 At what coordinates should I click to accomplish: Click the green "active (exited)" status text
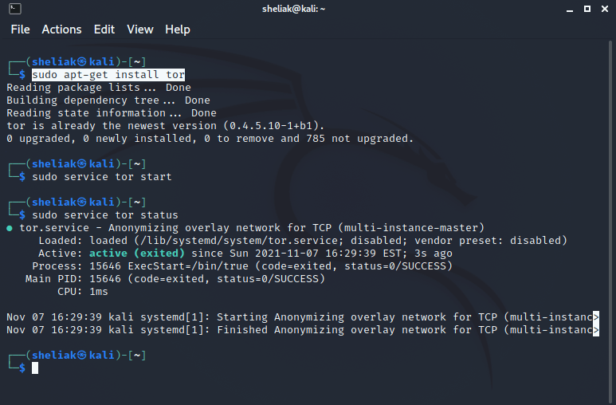click(140, 254)
